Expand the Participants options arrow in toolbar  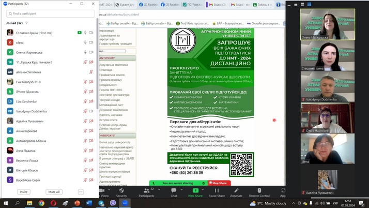pos(159,189)
